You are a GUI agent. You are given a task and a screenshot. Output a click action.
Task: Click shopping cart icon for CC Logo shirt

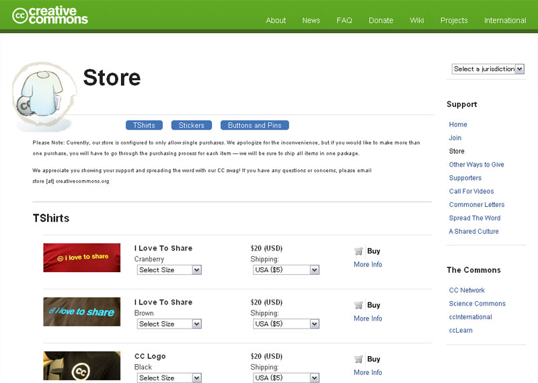point(358,359)
